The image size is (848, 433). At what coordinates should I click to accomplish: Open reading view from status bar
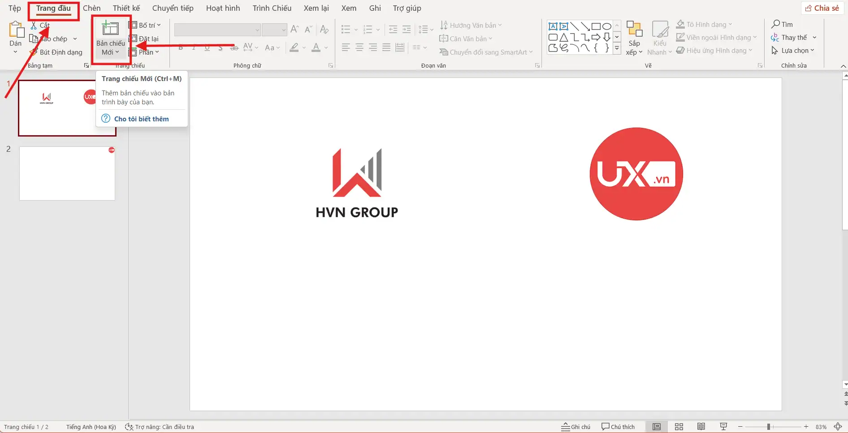coord(701,427)
